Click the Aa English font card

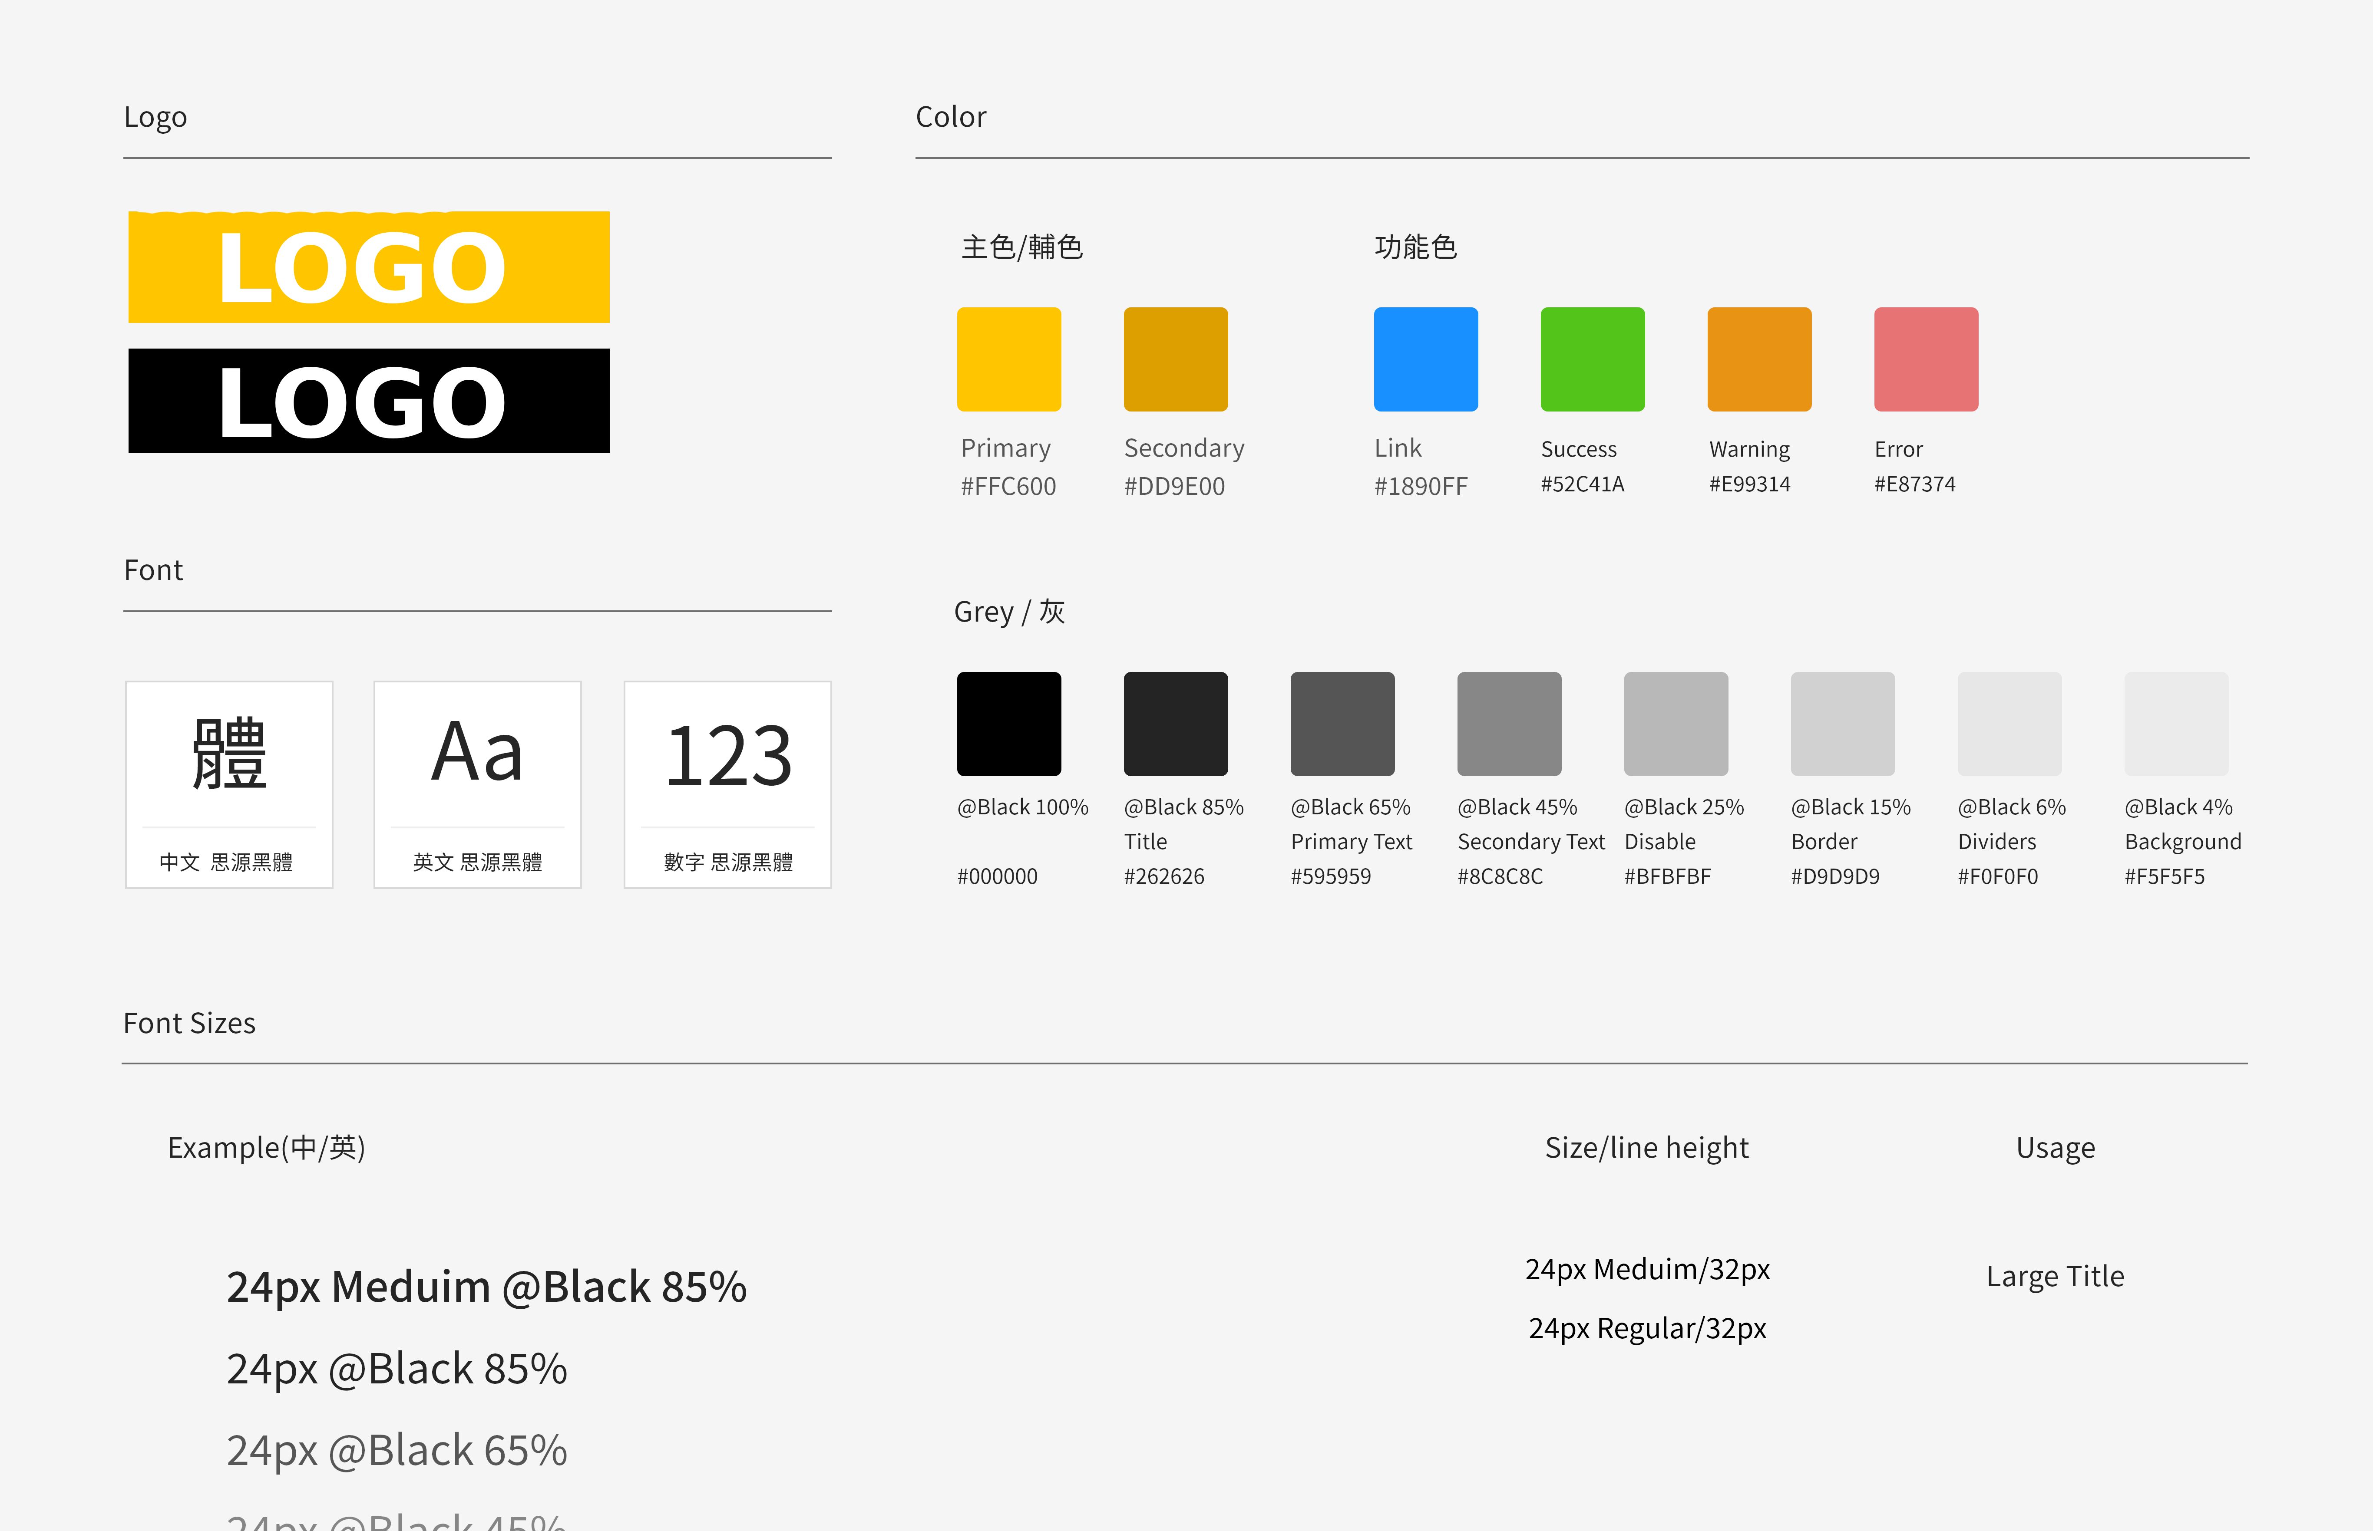tap(477, 784)
